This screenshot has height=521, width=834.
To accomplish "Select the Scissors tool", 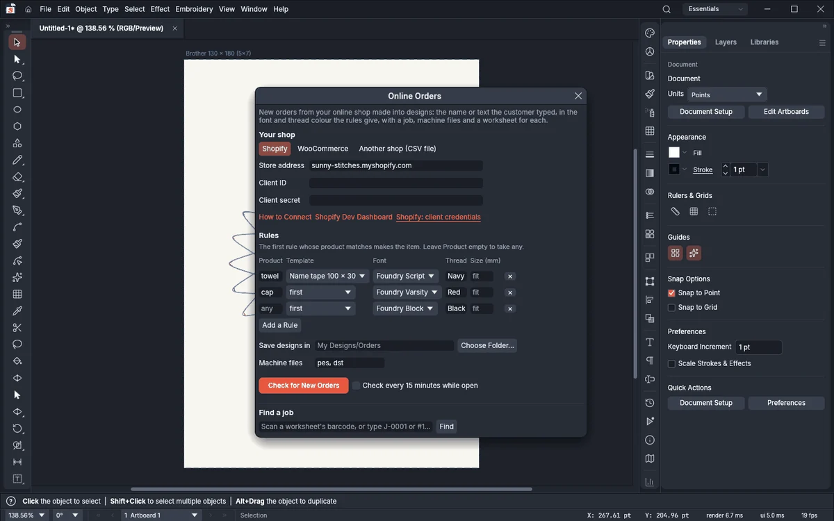I will pos(18,328).
